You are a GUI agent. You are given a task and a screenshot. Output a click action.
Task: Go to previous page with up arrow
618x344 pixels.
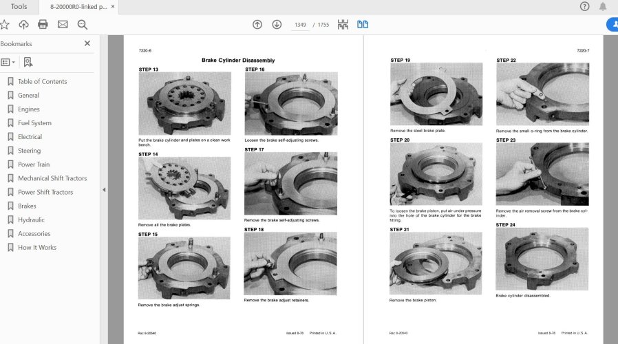click(257, 25)
